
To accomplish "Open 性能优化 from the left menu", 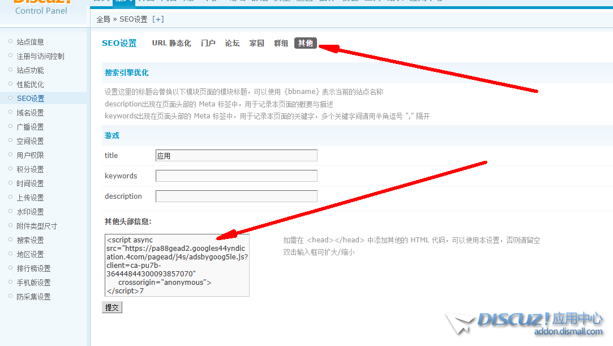I will (x=30, y=84).
